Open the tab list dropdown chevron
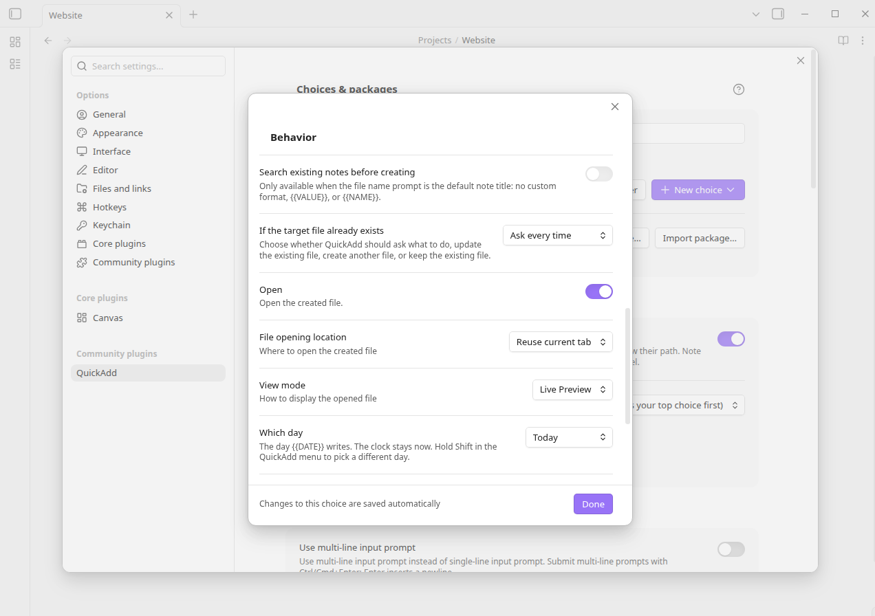 [x=756, y=14]
